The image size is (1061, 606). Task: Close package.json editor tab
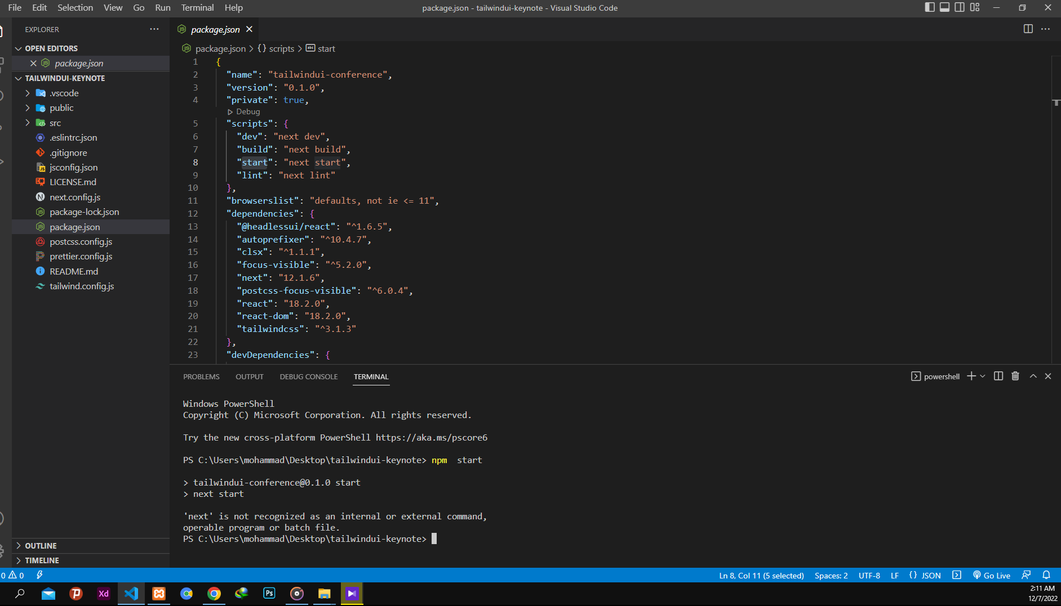(249, 29)
